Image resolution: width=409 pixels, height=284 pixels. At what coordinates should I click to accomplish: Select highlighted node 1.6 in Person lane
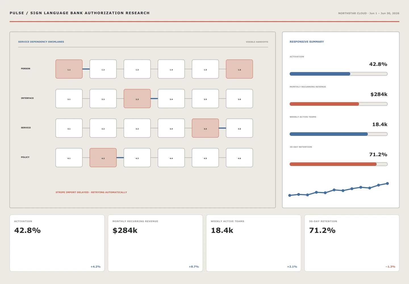click(239, 69)
